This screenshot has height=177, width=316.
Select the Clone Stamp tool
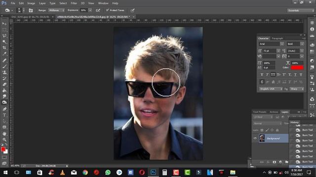4,72
